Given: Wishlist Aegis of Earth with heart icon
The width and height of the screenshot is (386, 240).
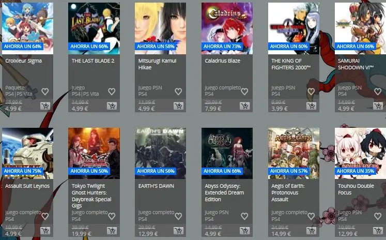Looking at the screenshot, I should (x=311, y=216).
